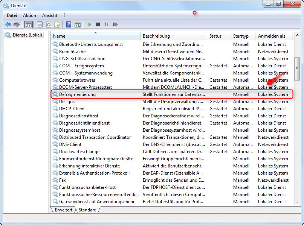Click the Refresh toolbar icon

coord(49,24)
